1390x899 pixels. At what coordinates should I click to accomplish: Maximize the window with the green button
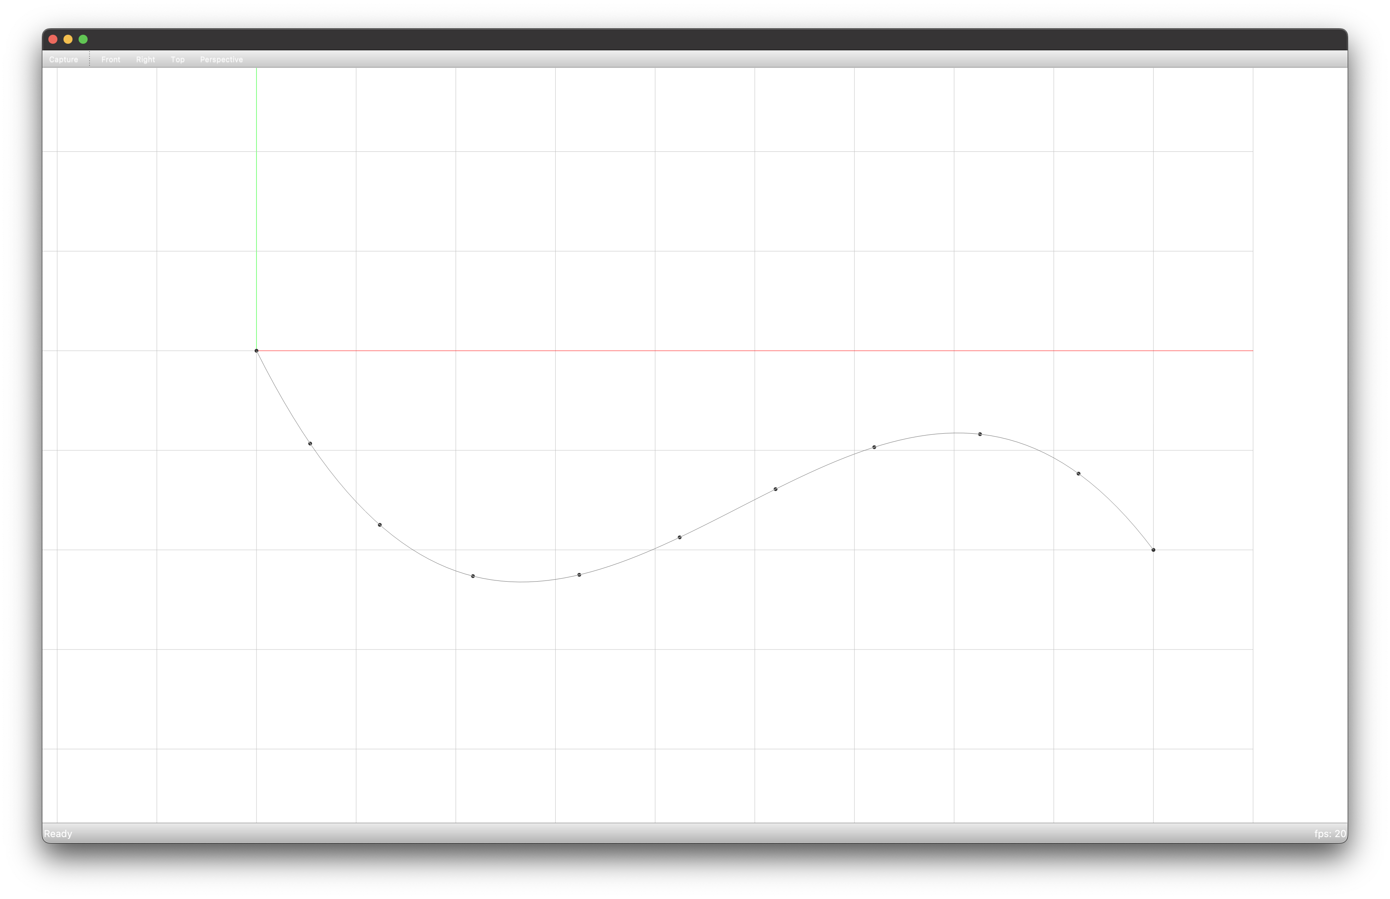click(83, 39)
